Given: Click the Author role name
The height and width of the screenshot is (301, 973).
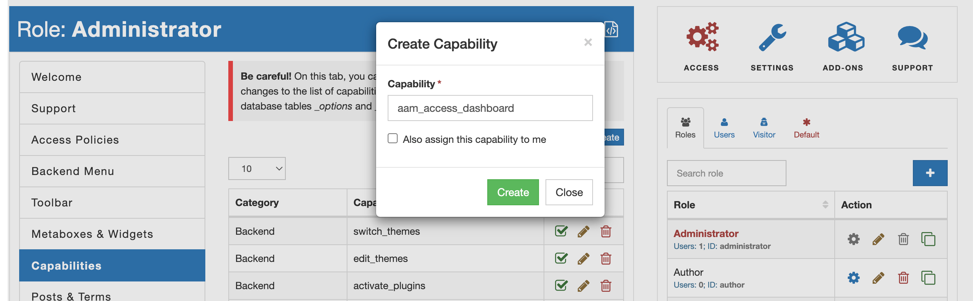Looking at the screenshot, I should [688, 272].
